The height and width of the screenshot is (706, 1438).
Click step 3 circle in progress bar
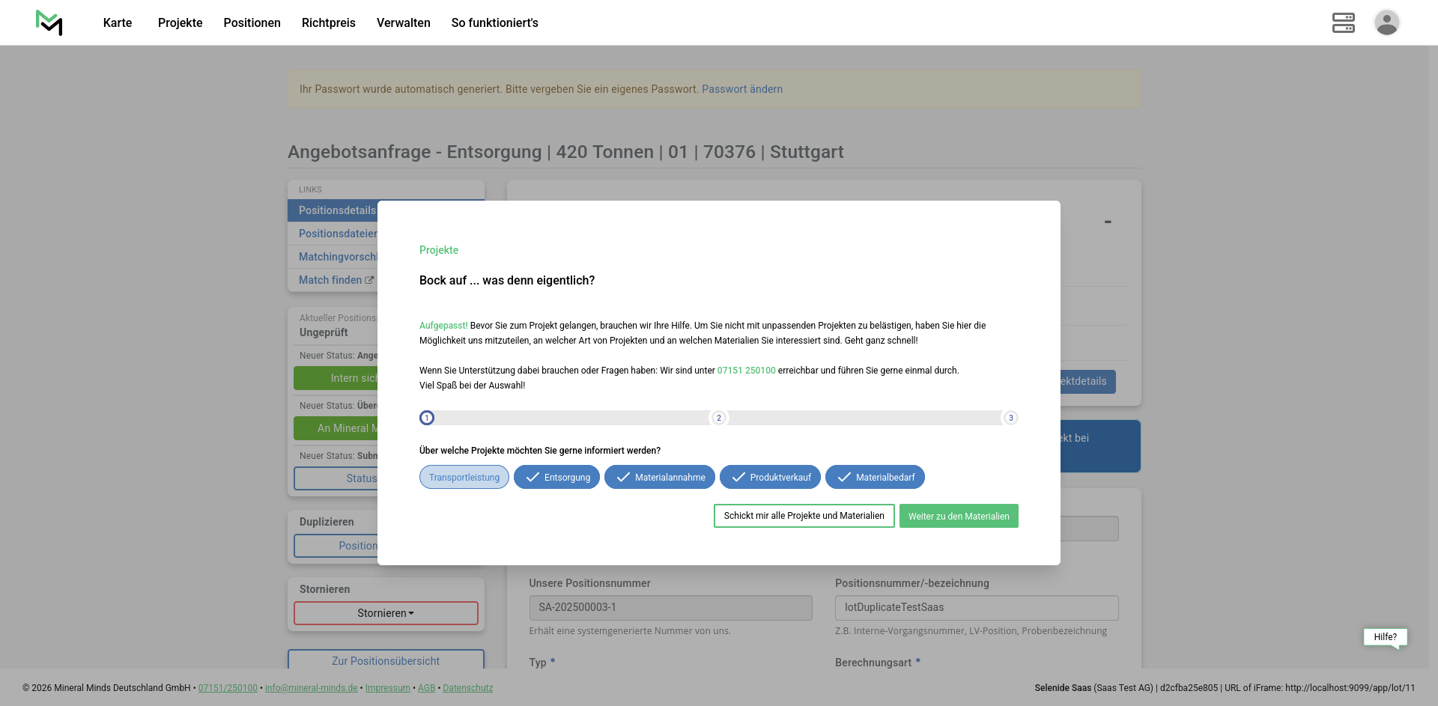(x=1010, y=418)
